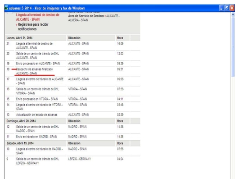Click the time value 07:56
Screen dimensions: 238x179
tap(120, 149)
